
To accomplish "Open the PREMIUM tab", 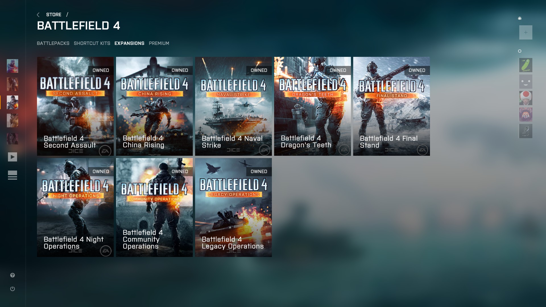I will [x=159, y=43].
